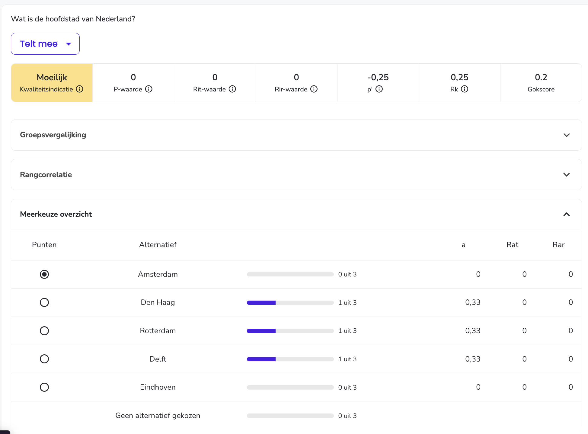Click info icon next to Rit-waarde

tap(232, 89)
